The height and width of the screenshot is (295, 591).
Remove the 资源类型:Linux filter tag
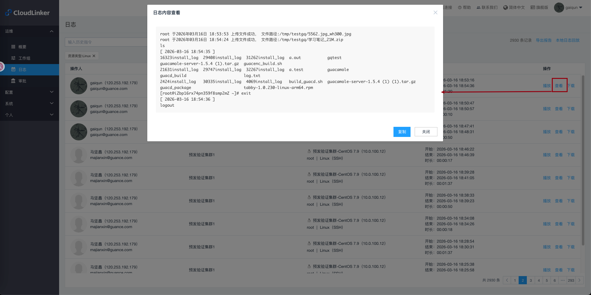[94, 56]
